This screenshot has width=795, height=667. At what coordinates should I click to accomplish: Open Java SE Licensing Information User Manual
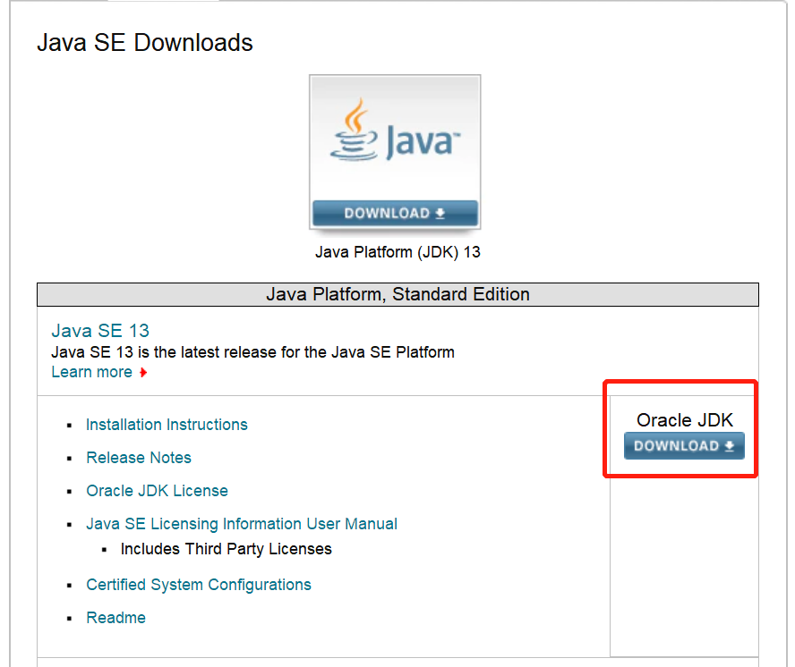(242, 524)
